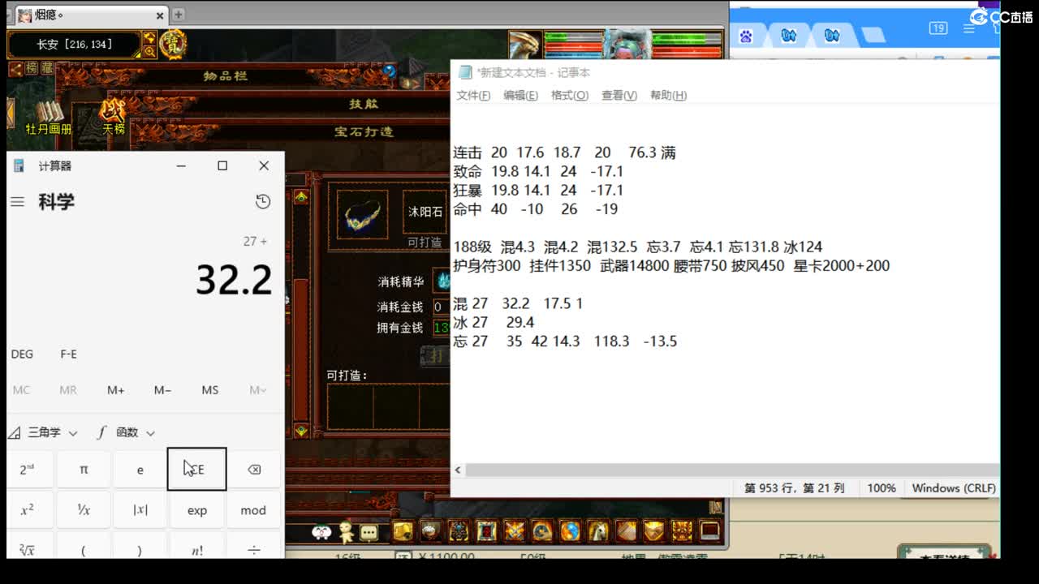The image size is (1039, 584).
Task: Click the yin-yang orb icon in toolbar
Action: [x=571, y=531]
